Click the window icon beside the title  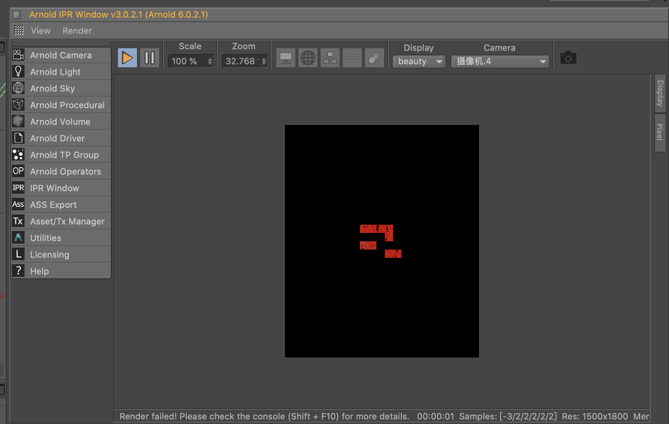pos(17,15)
